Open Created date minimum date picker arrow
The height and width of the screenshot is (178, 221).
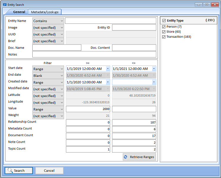pos(108,82)
